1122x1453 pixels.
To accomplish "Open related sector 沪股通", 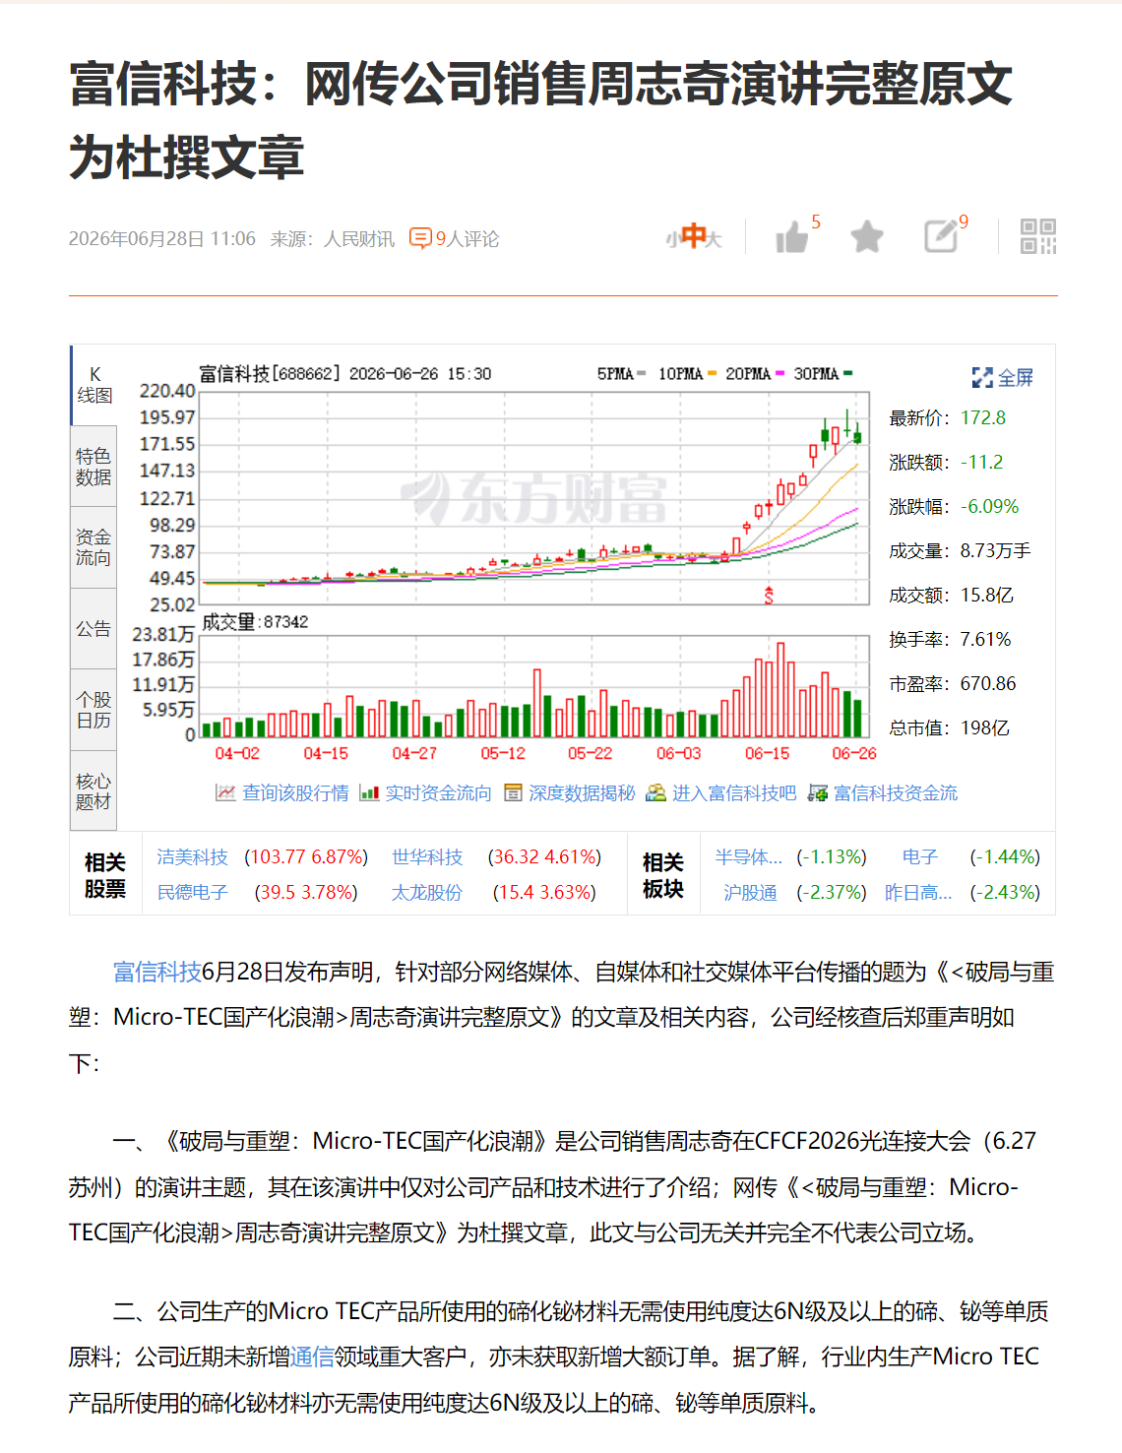I will point(750,893).
